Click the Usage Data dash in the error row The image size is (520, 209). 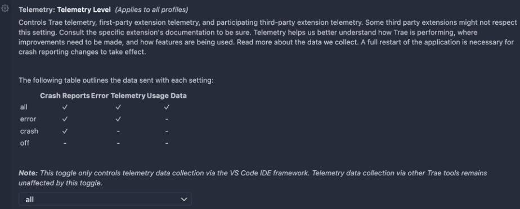click(167, 119)
